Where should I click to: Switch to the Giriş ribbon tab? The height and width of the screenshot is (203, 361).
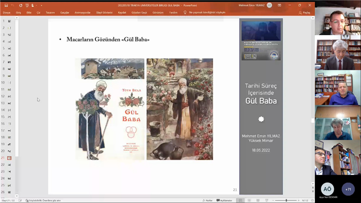[x=19, y=13]
